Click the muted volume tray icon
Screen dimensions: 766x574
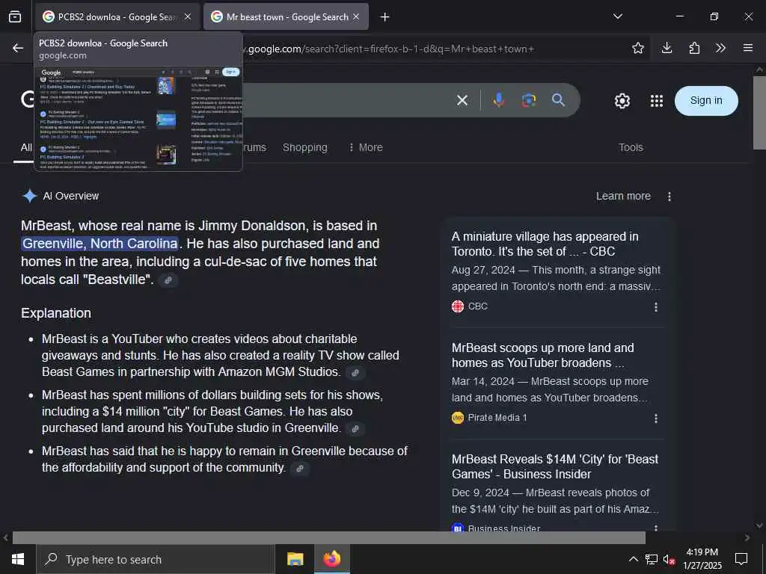pyautogui.click(x=669, y=559)
